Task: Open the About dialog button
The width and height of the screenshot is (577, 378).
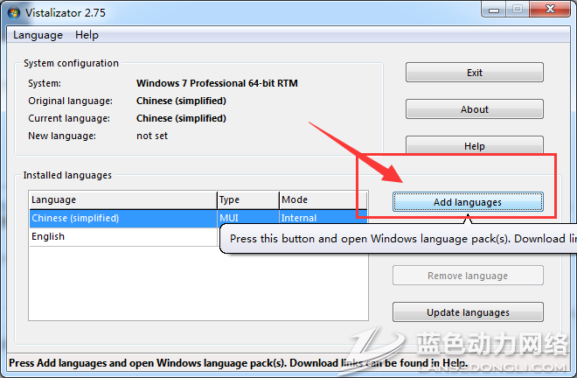Action: (474, 109)
